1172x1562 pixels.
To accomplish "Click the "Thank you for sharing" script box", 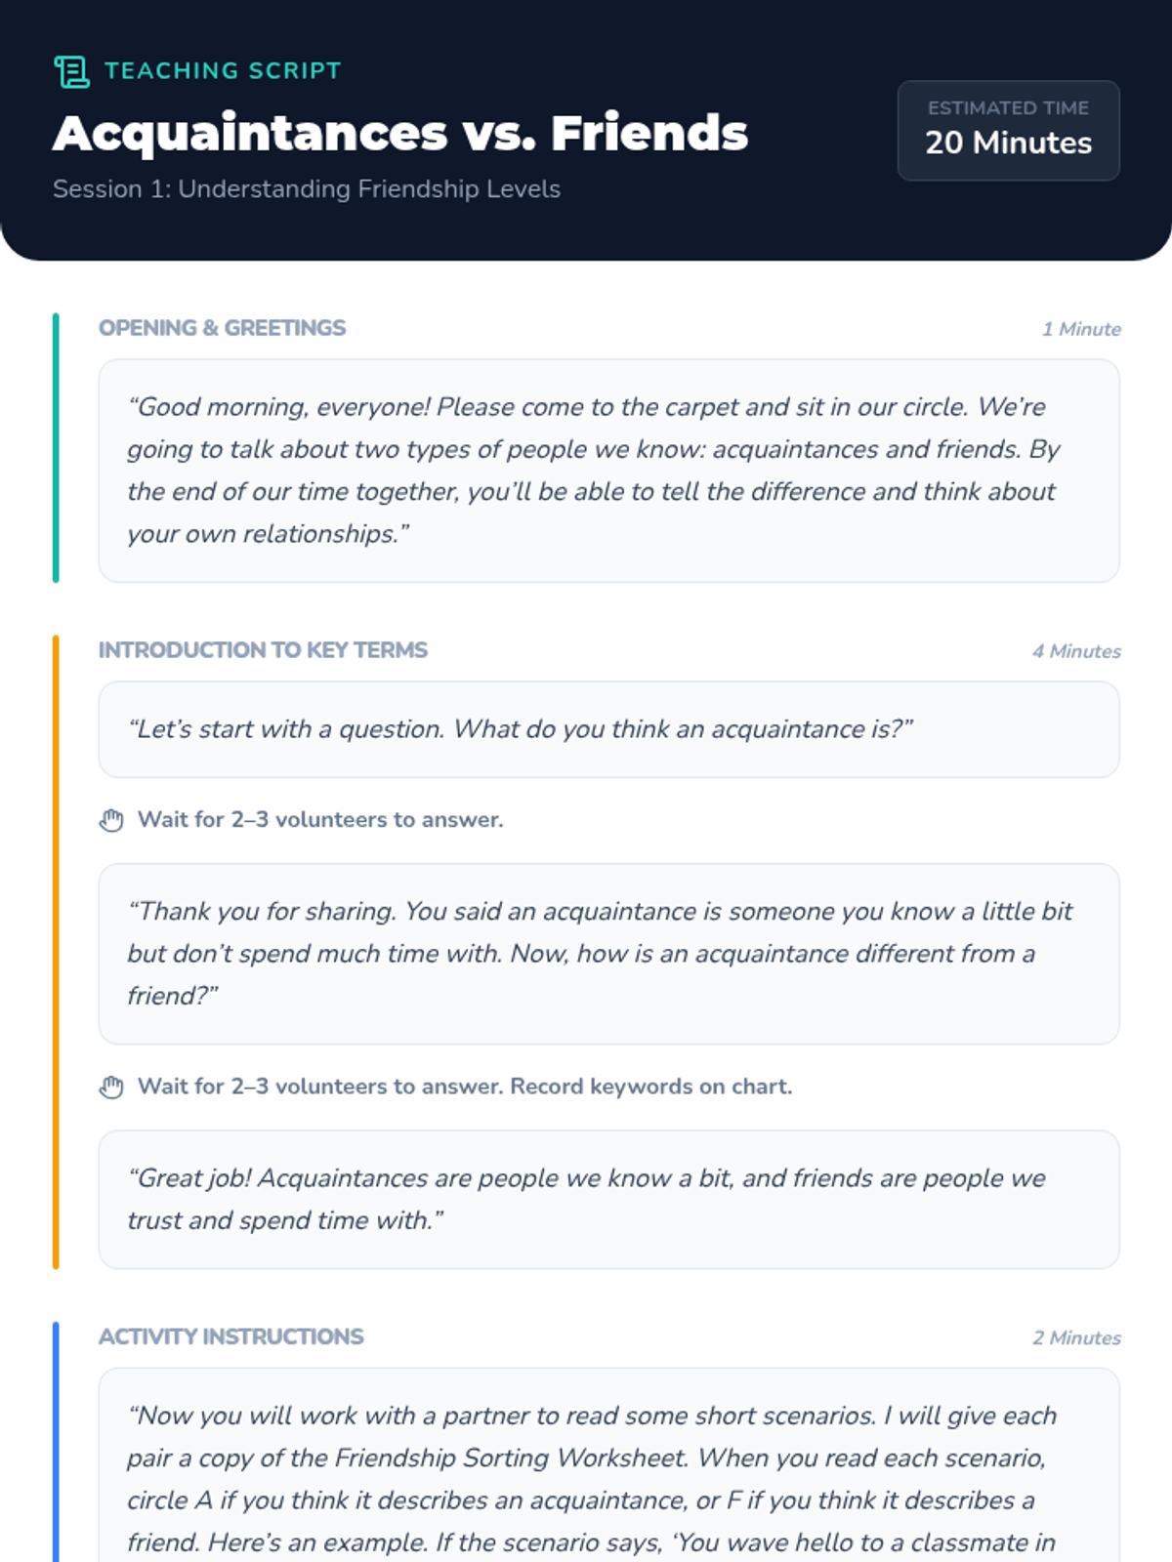I will point(608,953).
